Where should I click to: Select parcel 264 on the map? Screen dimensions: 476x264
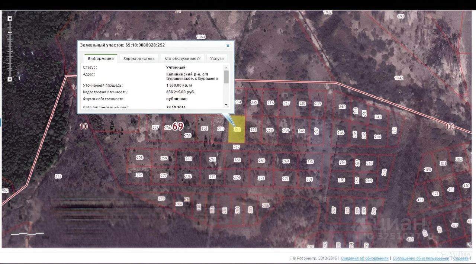click(286, 161)
